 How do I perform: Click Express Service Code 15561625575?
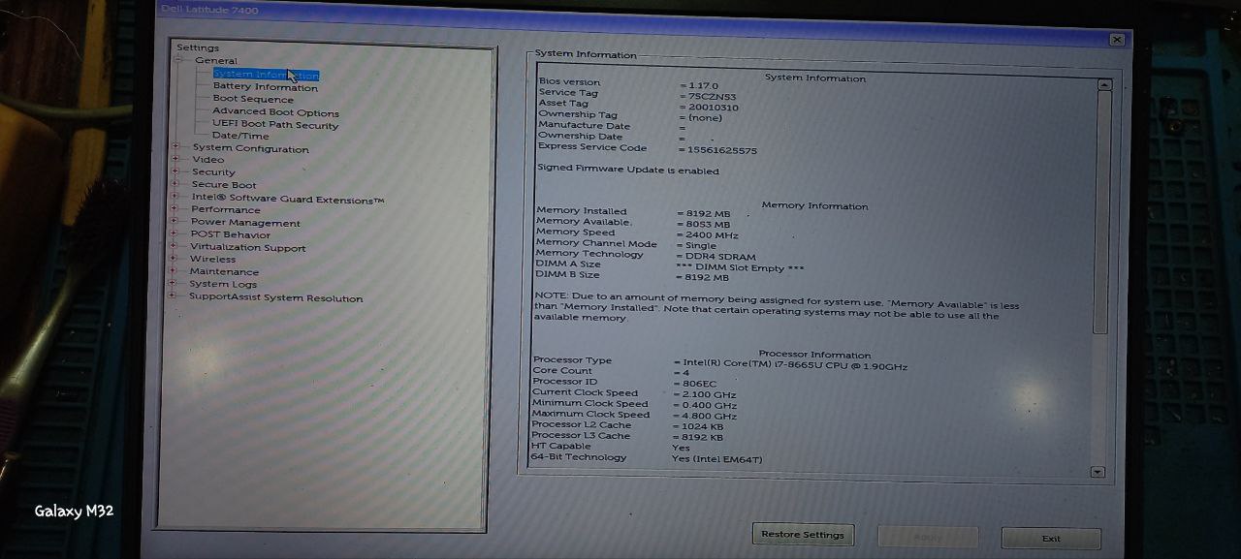pyautogui.click(x=721, y=151)
